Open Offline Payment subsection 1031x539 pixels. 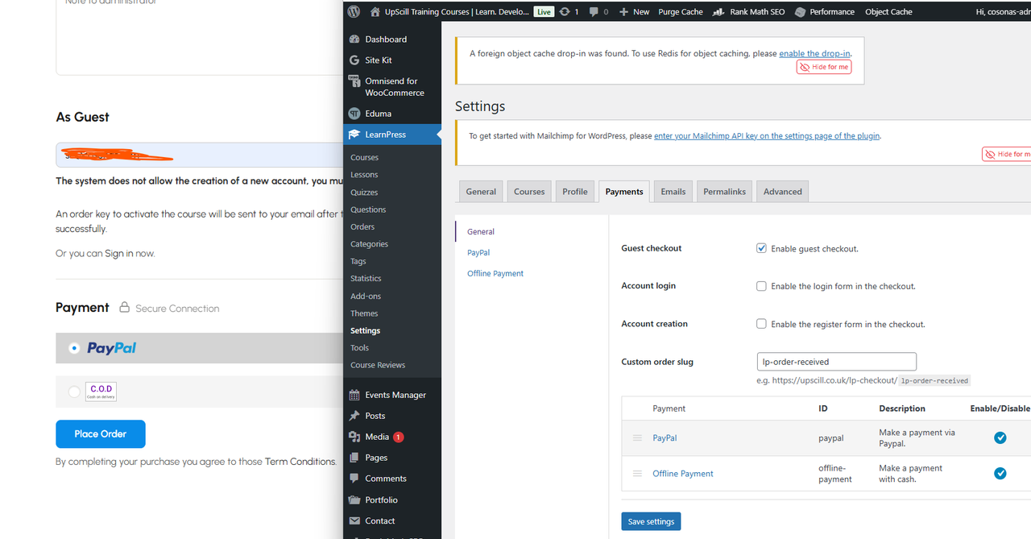pos(495,273)
